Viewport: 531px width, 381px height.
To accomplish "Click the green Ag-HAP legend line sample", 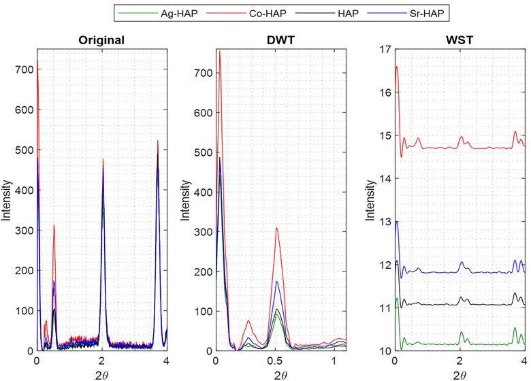I will (x=138, y=13).
